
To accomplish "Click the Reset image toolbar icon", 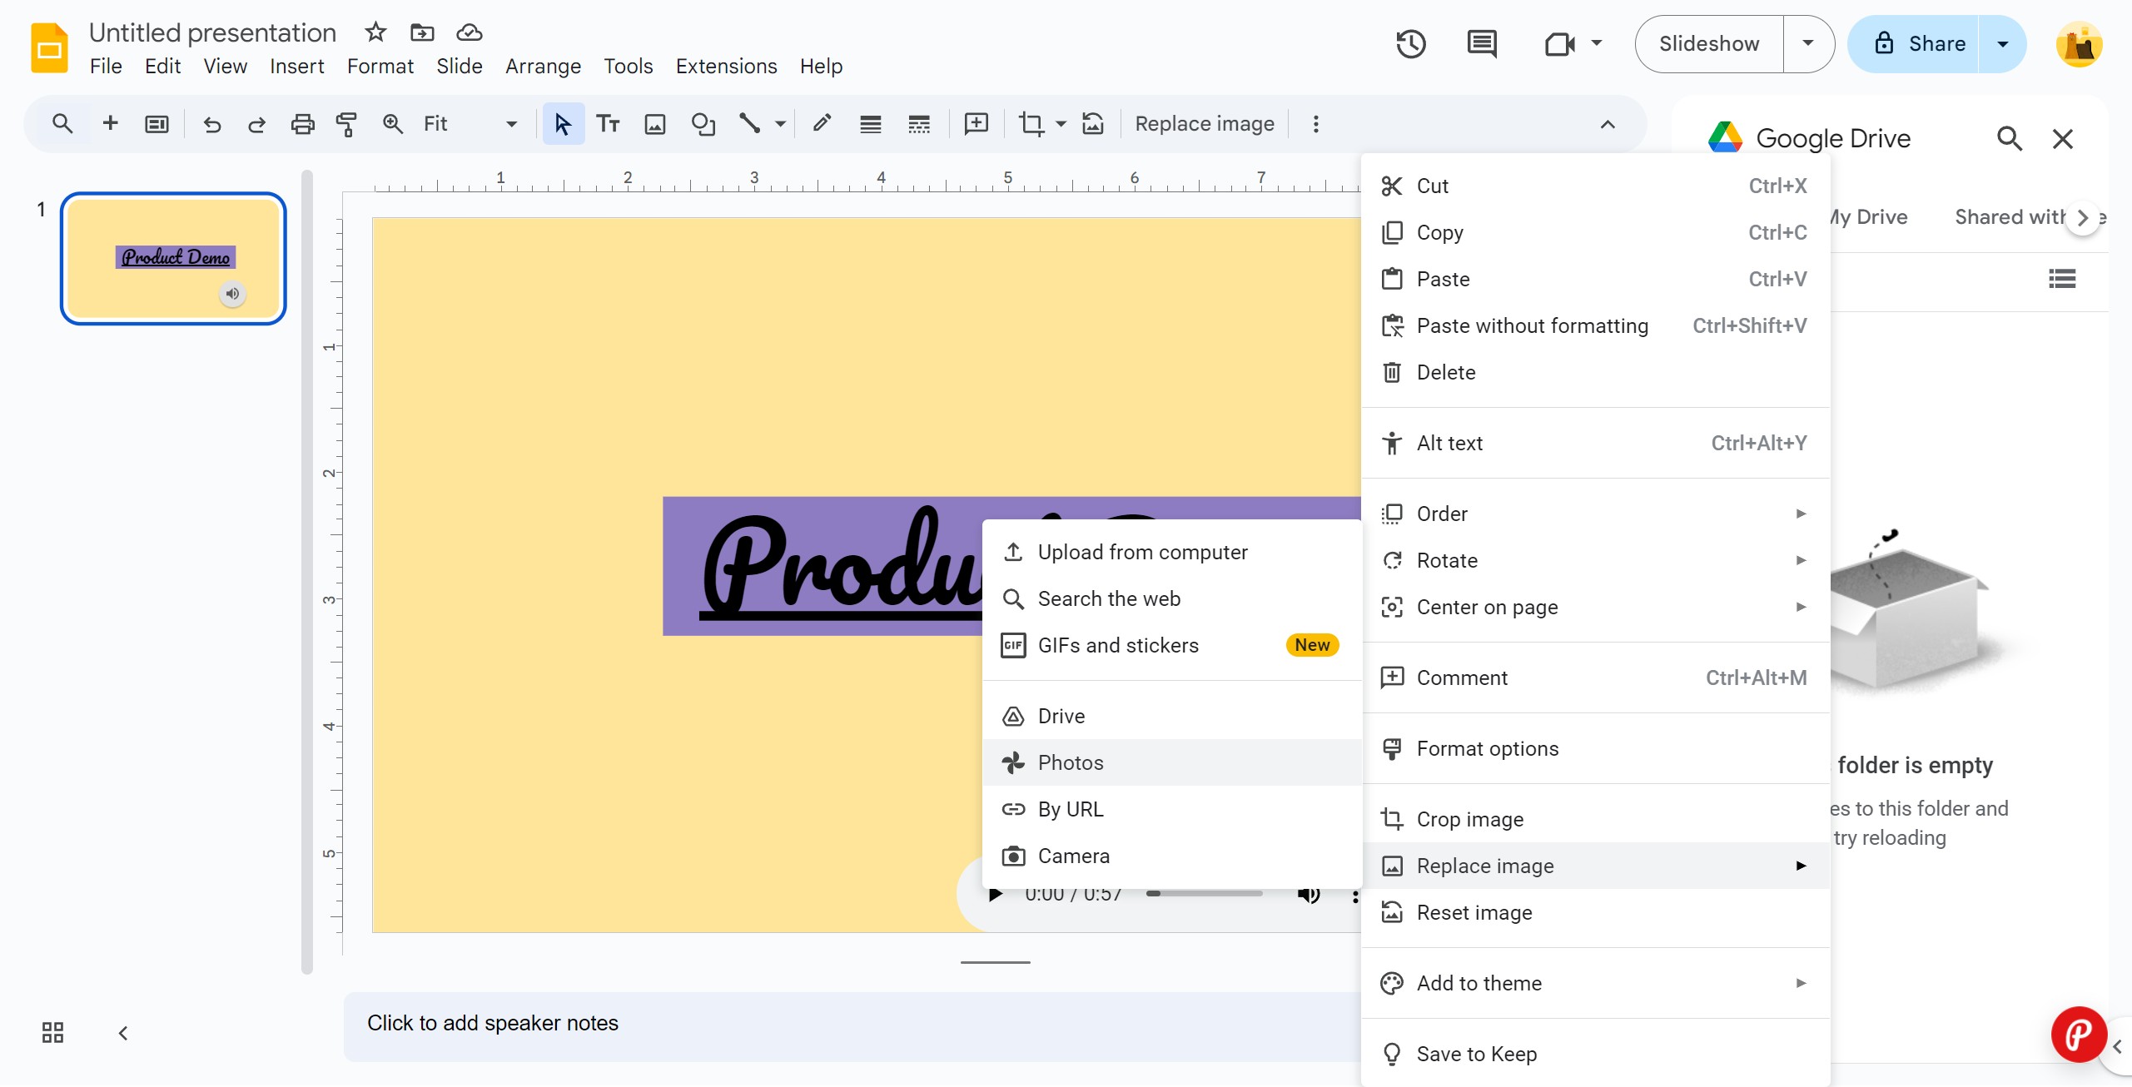I will 1093,124.
